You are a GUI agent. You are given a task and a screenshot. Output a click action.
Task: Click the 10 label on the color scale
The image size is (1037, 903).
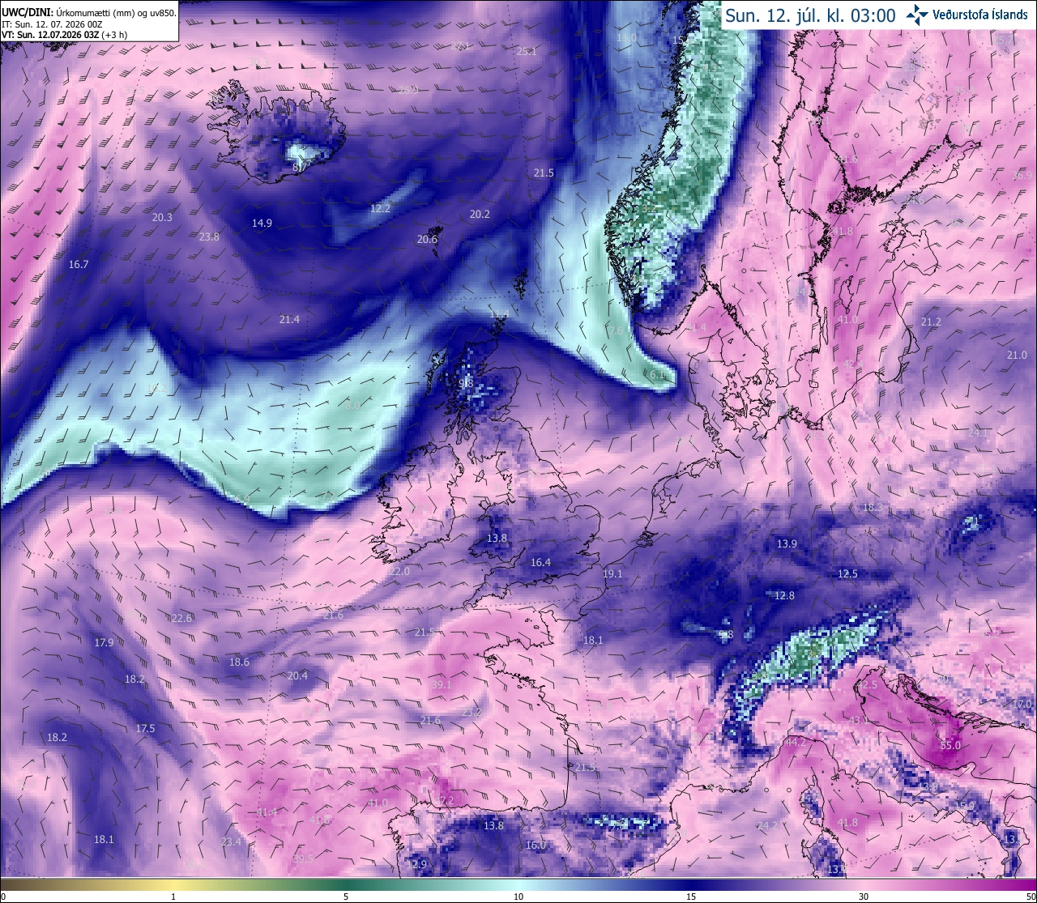pyautogui.click(x=518, y=896)
